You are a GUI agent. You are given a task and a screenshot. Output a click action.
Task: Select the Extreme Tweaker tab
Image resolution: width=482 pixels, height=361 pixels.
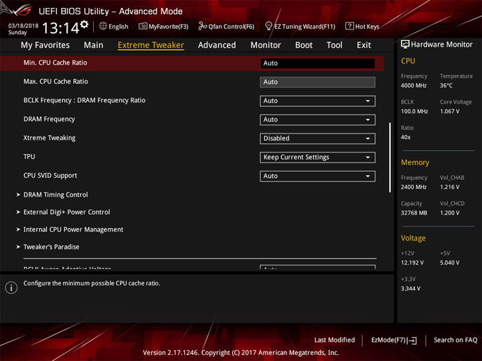click(151, 45)
